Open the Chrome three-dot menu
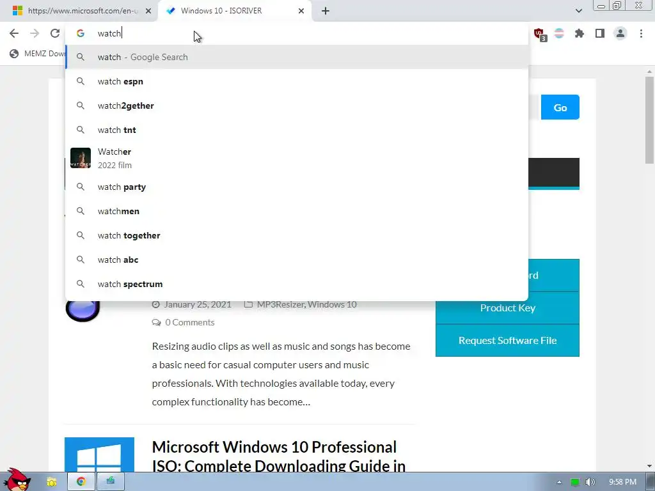 click(641, 33)
